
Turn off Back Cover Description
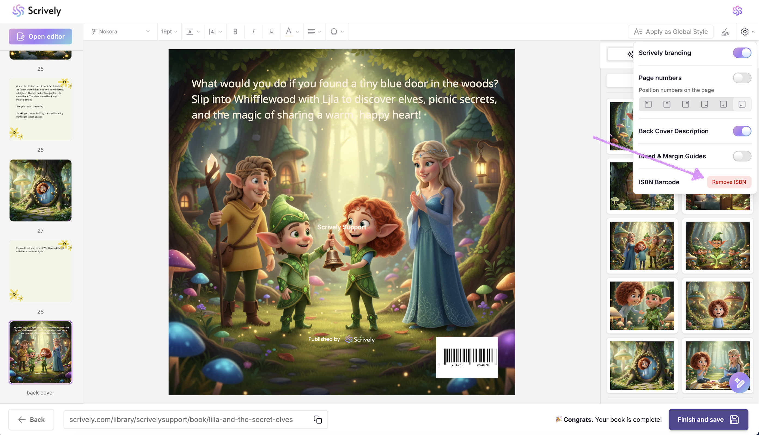pyautogui.click(x=742, y=131)
